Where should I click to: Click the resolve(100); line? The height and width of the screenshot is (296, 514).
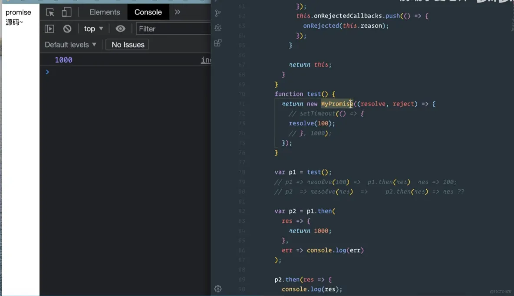[312, 123]
